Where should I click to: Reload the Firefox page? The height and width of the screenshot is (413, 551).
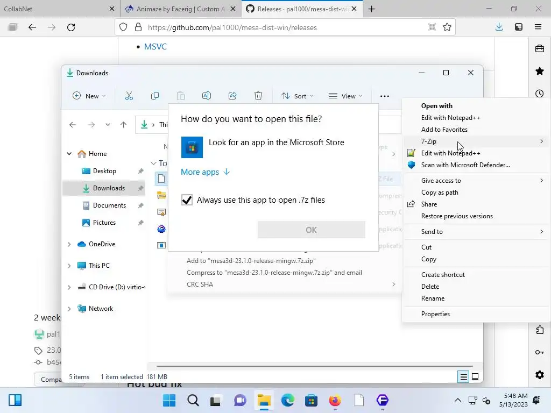coord(71,27)
